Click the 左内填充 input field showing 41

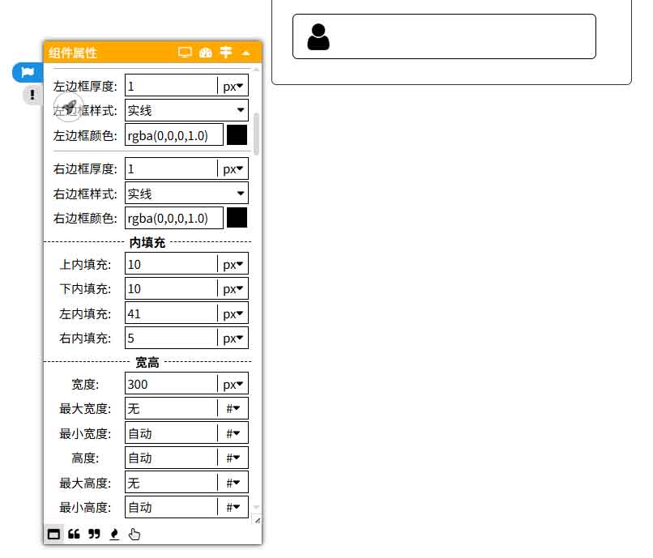(170, 313)
